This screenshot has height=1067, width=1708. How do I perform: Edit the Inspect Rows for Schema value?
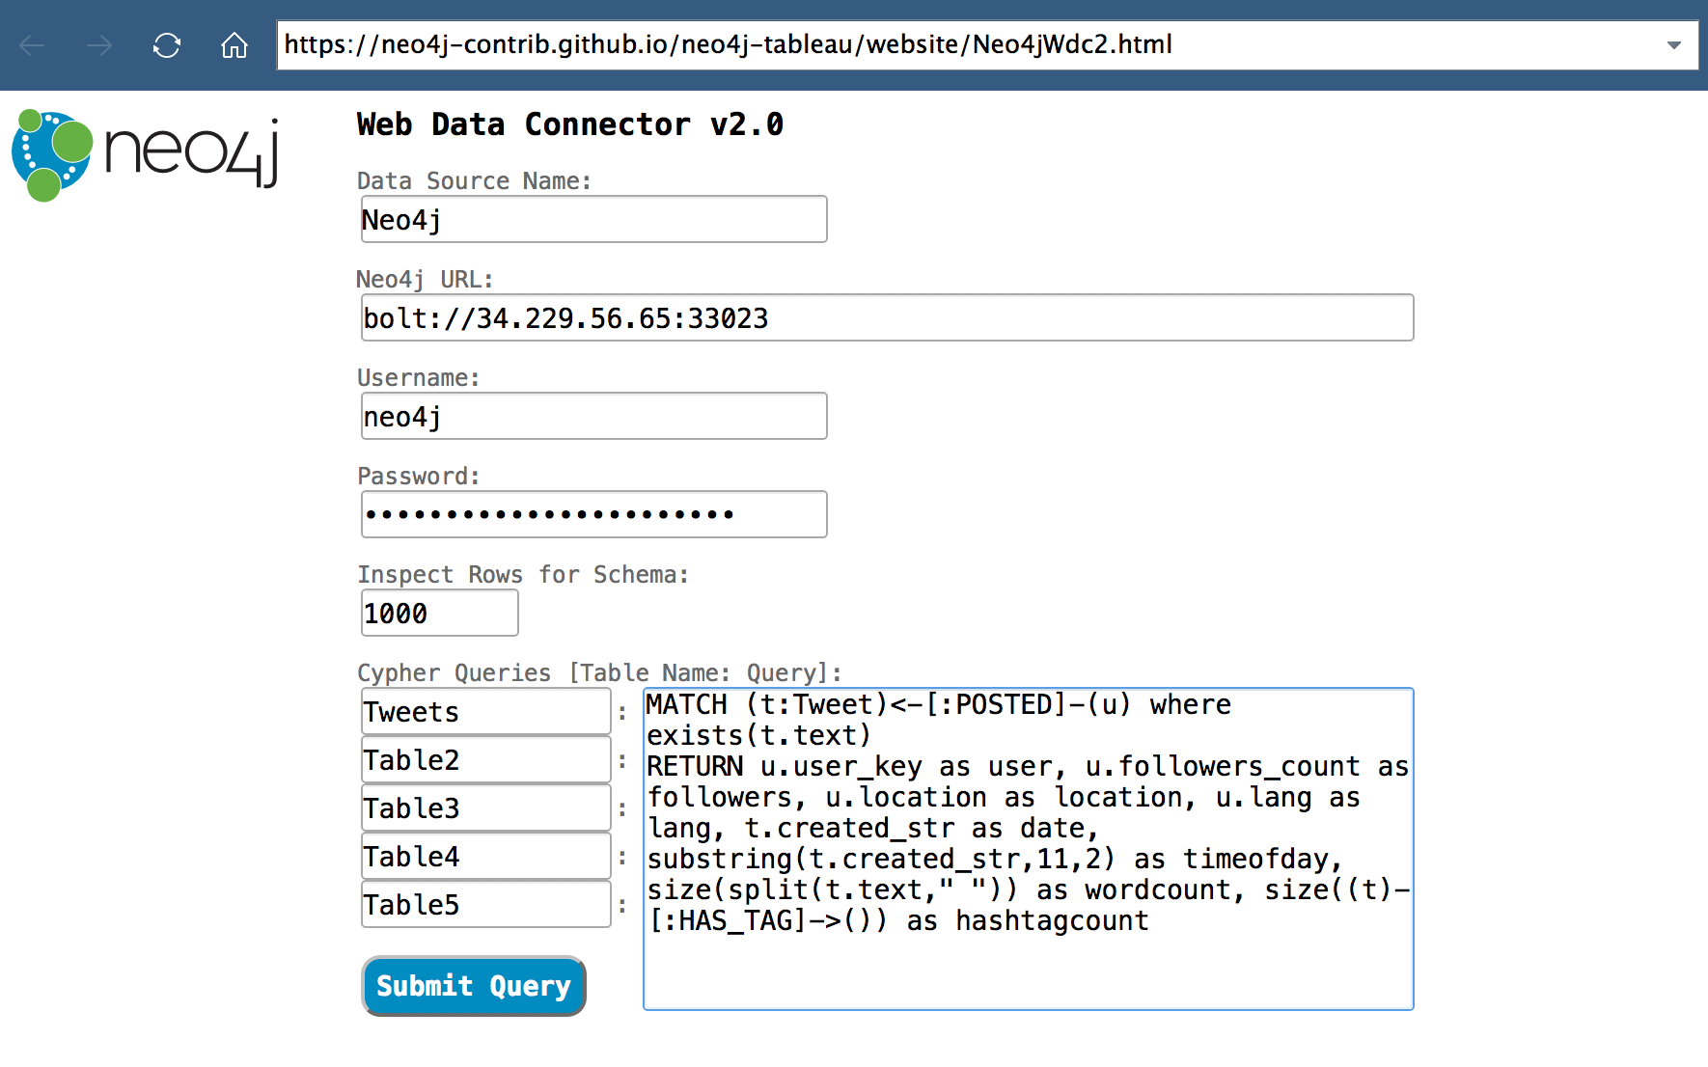click(439, 614)
